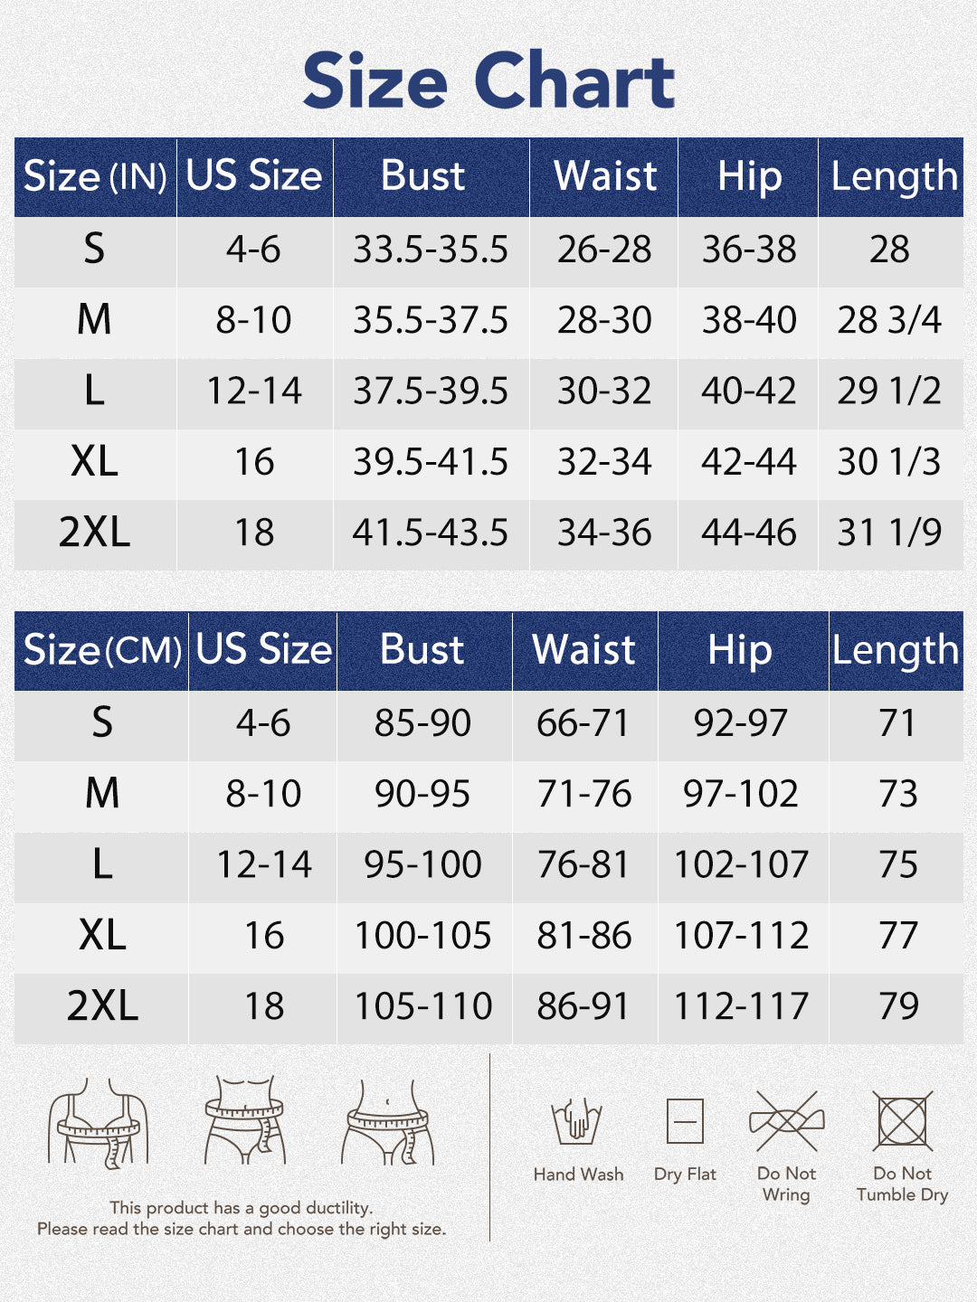Click the 31 1/9 length value

coord(889,533)
